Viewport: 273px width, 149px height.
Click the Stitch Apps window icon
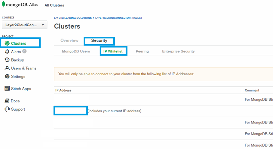pyautogui.click(x=7, y=89)
